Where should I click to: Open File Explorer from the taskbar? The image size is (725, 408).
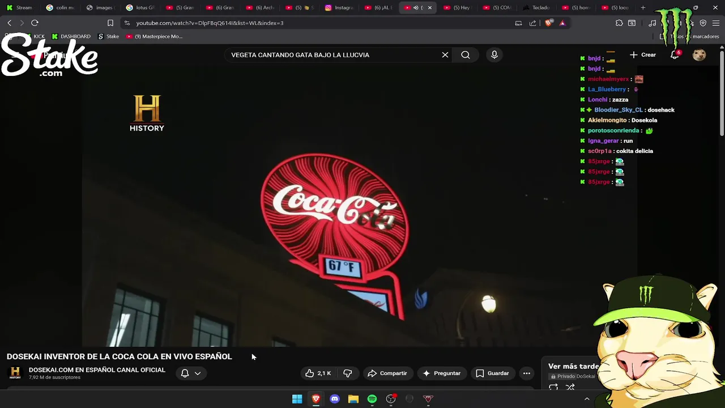coord(353,399)
